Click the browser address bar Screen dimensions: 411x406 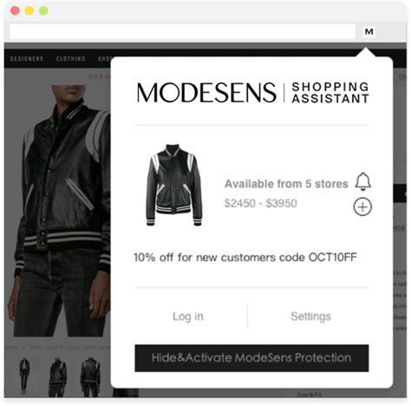tap(182, 31)
